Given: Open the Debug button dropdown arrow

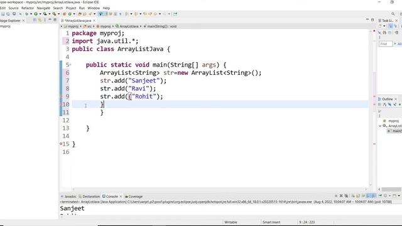Looking at the screenshot, I should (31, 14).
